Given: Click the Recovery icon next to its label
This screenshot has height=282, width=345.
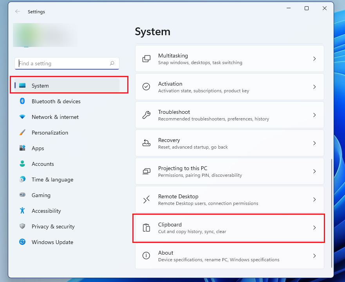Looking at the screenshot, I should coord(146,143).
